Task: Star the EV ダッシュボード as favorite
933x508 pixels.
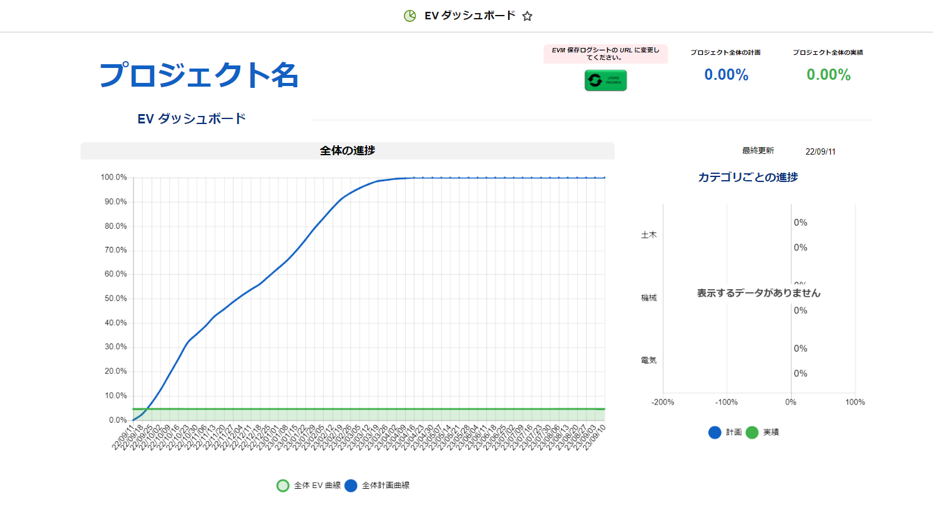Action: 527,16
